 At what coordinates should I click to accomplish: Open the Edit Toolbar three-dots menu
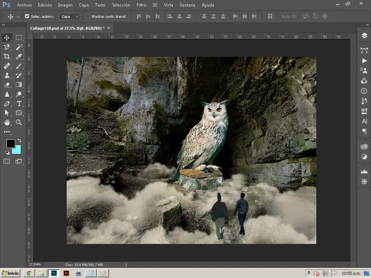pyautogui.click(x=7, y=132)
